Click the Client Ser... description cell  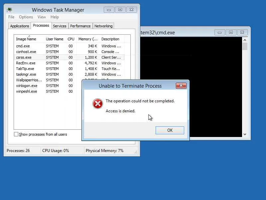point(111,57)
